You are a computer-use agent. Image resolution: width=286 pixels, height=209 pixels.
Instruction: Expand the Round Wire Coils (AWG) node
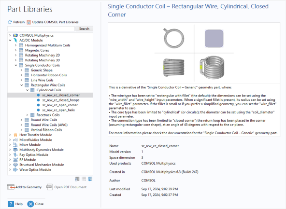pos(22,125)
